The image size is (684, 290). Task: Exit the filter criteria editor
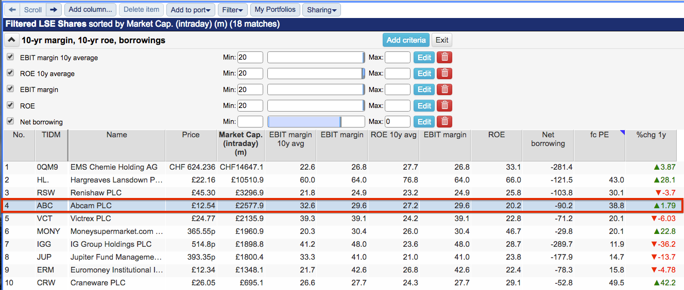(441, 40)
